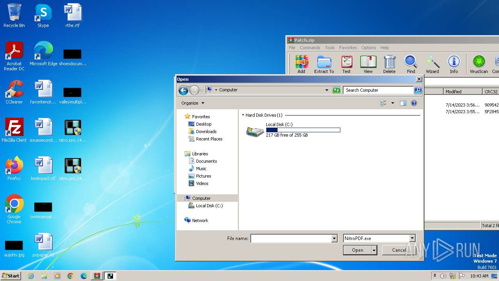
Task: Open the NitroPDF.exe file type dropdown
Action: (412, 238)
